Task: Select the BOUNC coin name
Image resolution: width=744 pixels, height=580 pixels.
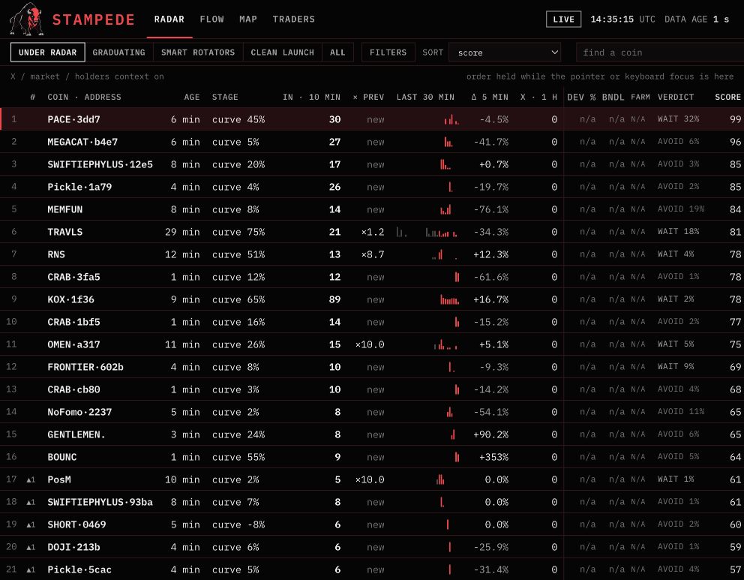Action: (62, 457)
